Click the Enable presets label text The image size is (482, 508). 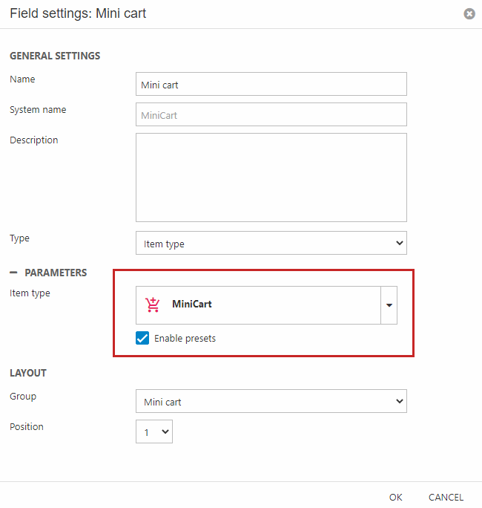[185, 339]
